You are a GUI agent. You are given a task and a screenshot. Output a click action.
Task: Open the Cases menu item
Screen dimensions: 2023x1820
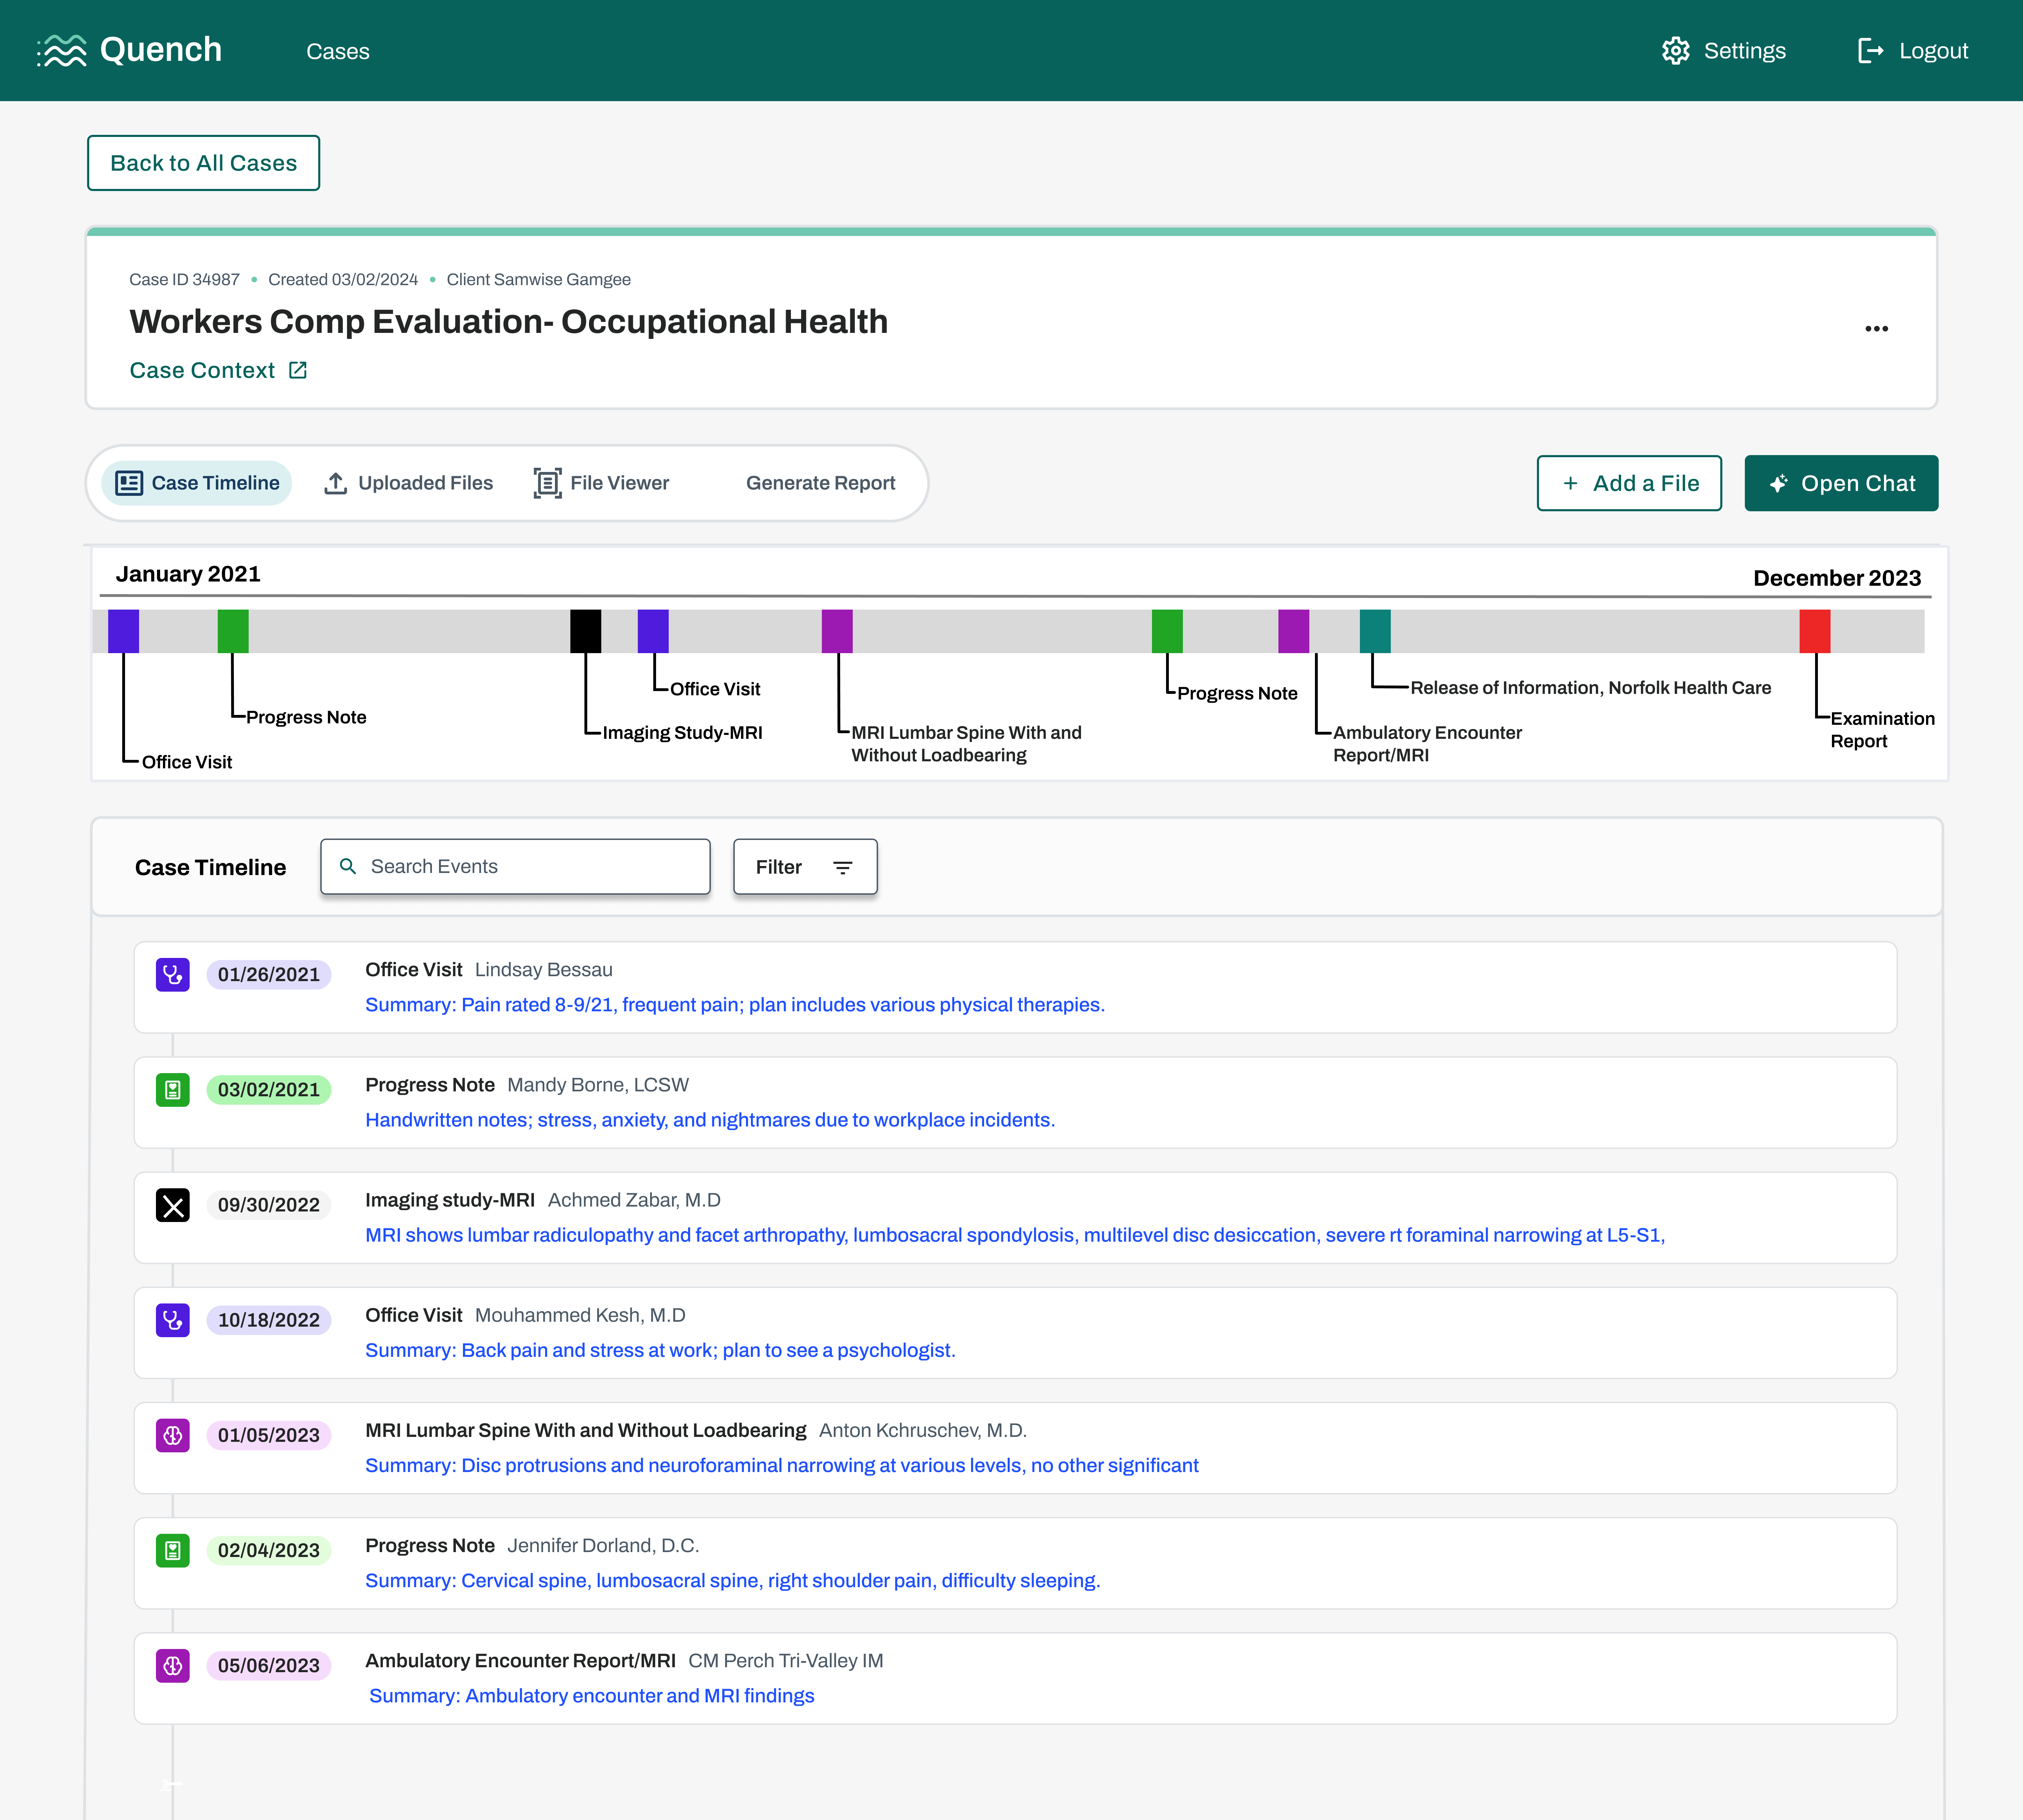(x=338, y=51)
